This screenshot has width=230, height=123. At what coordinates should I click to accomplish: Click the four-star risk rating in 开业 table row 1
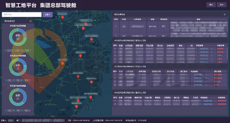pos(221,49)
